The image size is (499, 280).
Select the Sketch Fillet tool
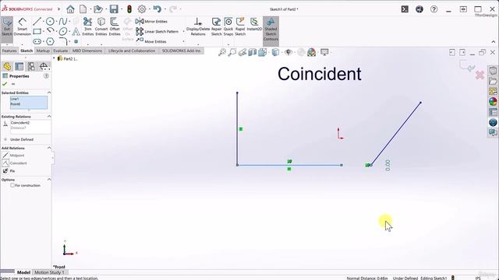pos(63,41)
